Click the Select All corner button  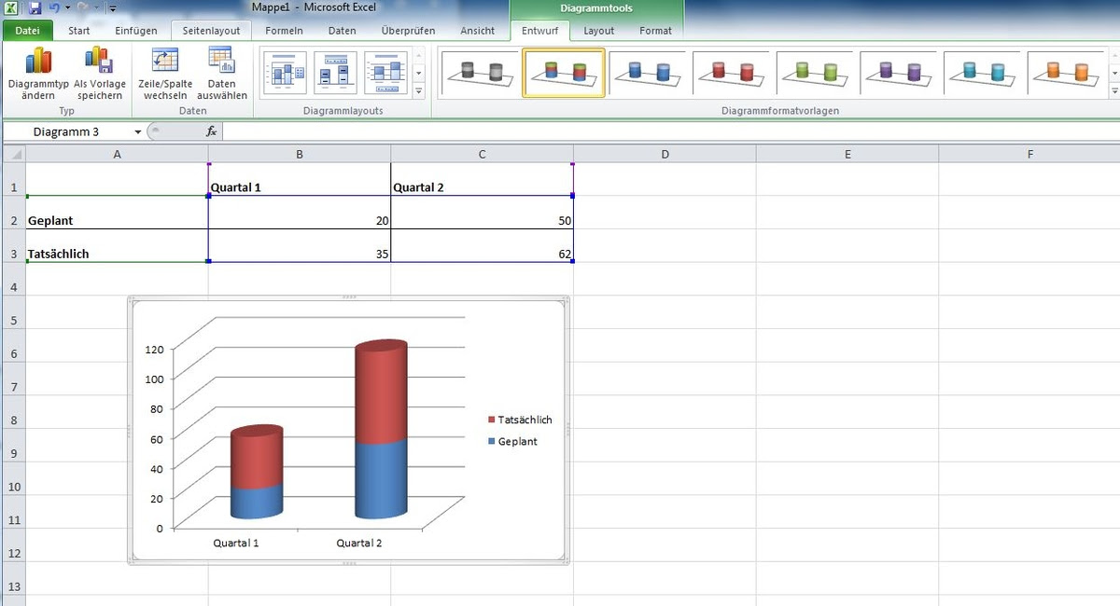(13, 154)
